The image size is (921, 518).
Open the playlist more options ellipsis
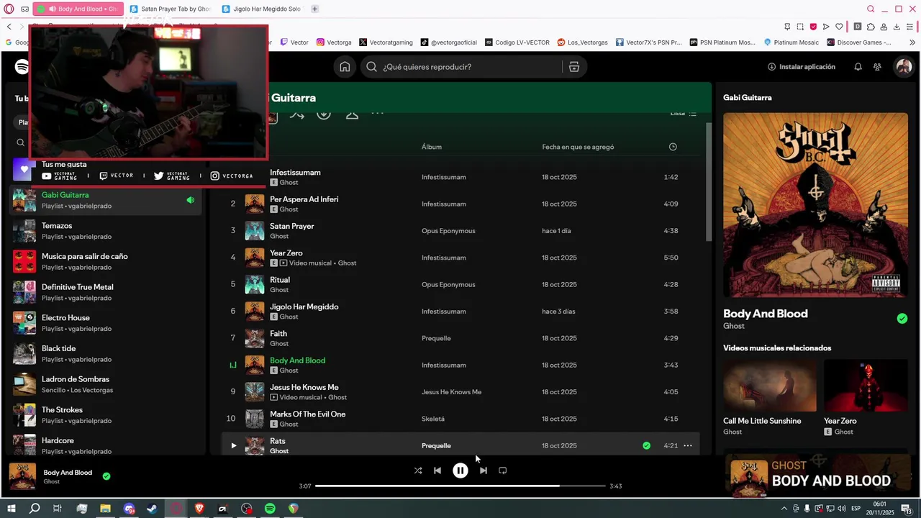pyautogui.click(x=377, y=113)
